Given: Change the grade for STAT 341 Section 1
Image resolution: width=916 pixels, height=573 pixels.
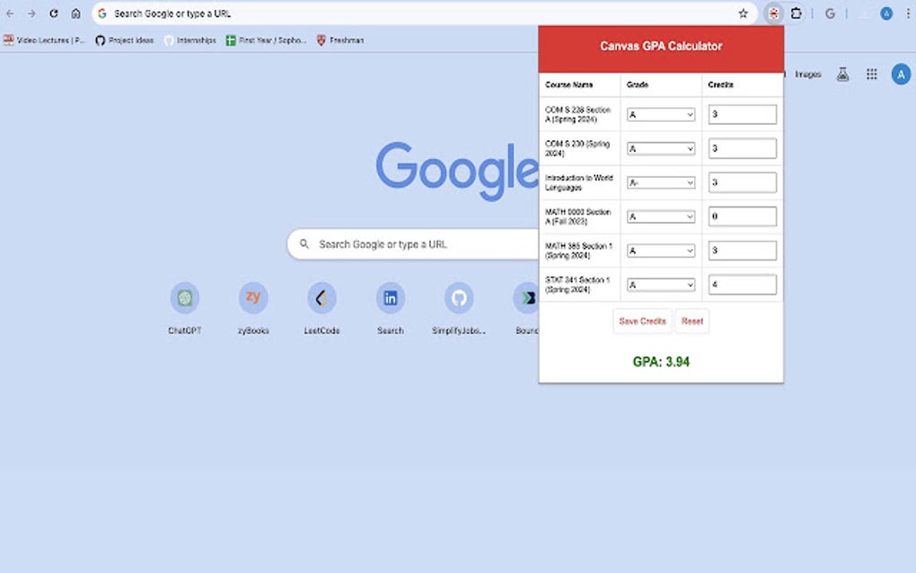Looking at the screenshot, I should [x=661, y=284].
